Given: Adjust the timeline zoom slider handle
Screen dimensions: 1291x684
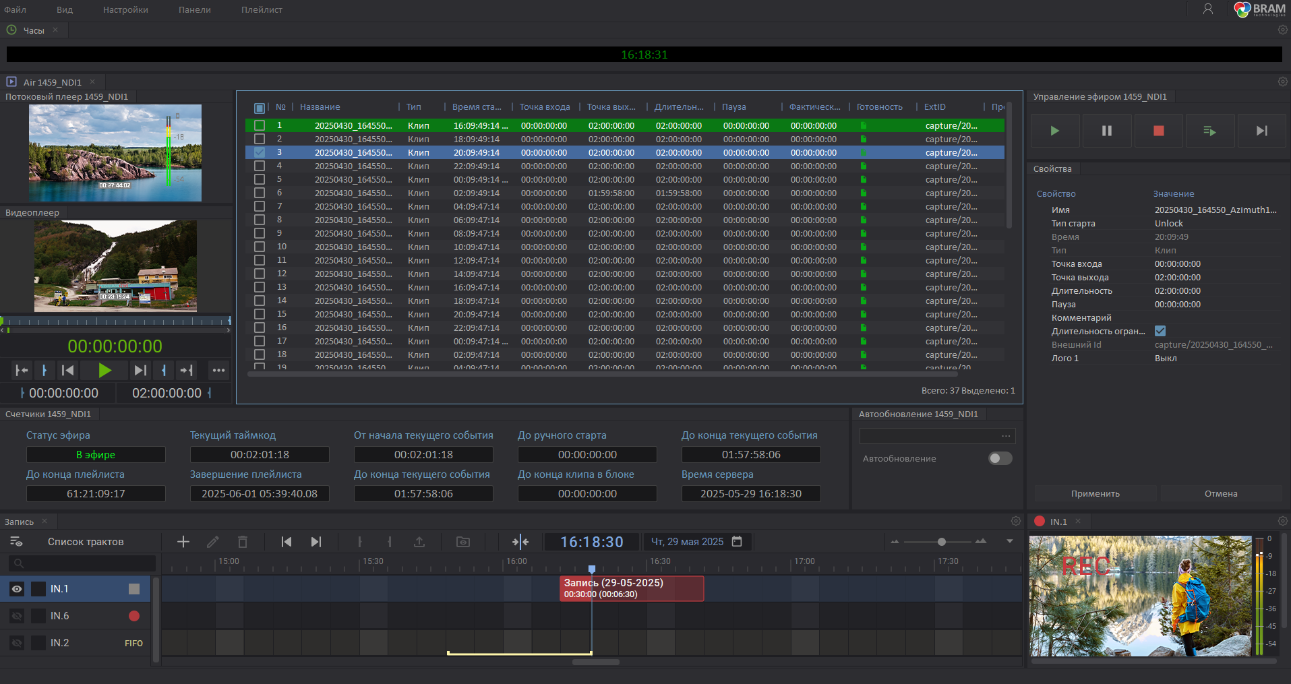Looking at the screenshot, I should (942, 542).
